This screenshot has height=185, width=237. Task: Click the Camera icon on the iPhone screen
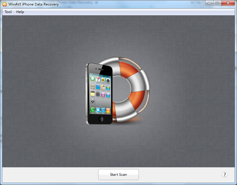pyautogui.click(x=108, y=81)
